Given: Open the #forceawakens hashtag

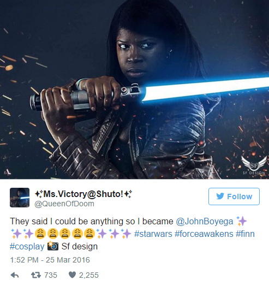Looking at the screenshot, I should (204, 234).
